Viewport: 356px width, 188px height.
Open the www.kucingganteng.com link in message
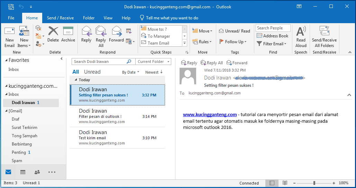coord(210,114)
